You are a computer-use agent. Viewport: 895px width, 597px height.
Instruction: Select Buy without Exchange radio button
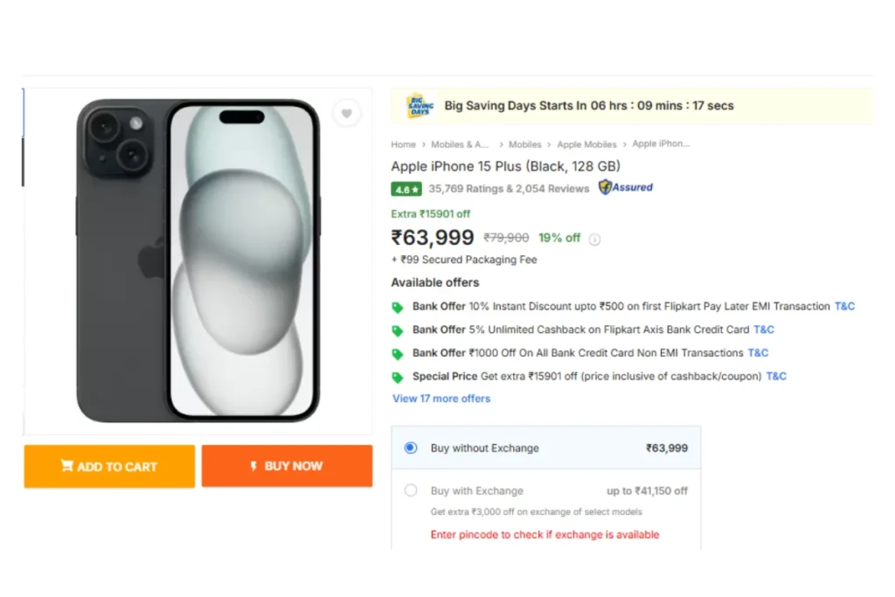pyautogui.click(x=411, y=448)
